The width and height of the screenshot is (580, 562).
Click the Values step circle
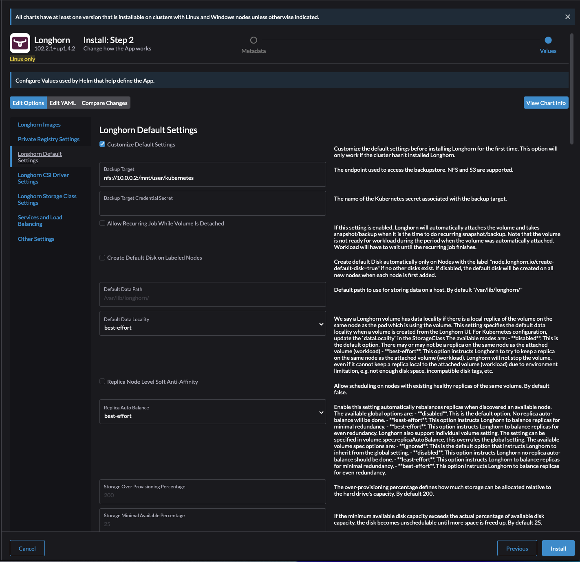point(548,40)
